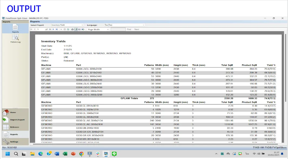Open the Language dropdown
The width and height of the screenshot is (288, 159).
pyautogui.click(x=125, y=25)
